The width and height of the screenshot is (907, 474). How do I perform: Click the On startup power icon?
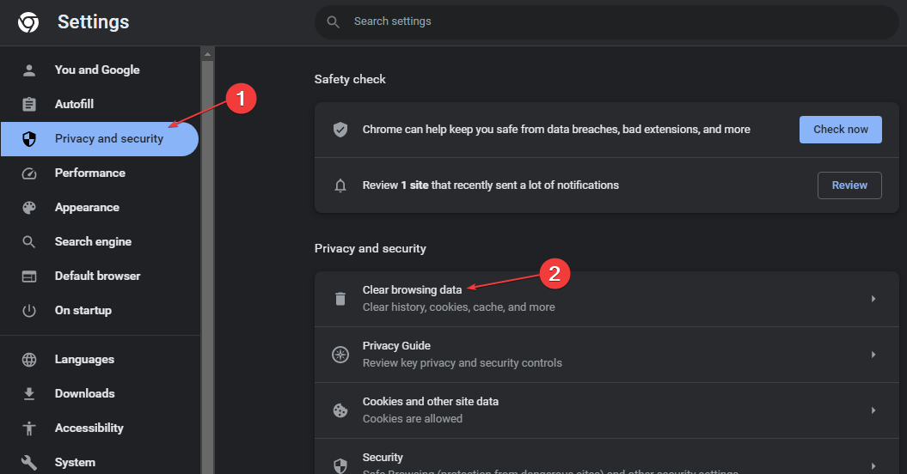pyautogui.click(x=29, y=310)
